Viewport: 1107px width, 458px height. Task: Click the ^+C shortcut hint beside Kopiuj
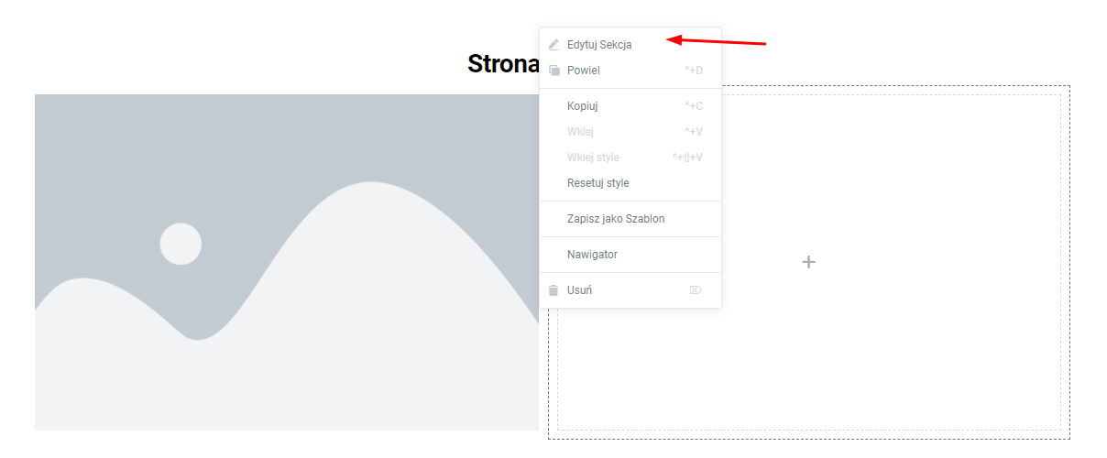pos(694,106)
